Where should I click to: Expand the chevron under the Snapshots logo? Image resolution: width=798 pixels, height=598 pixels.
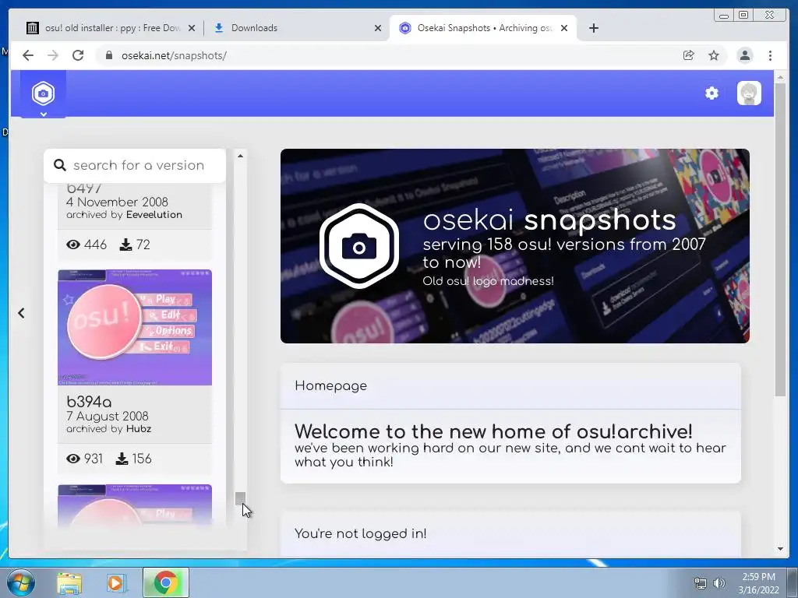tap(44, 114)
